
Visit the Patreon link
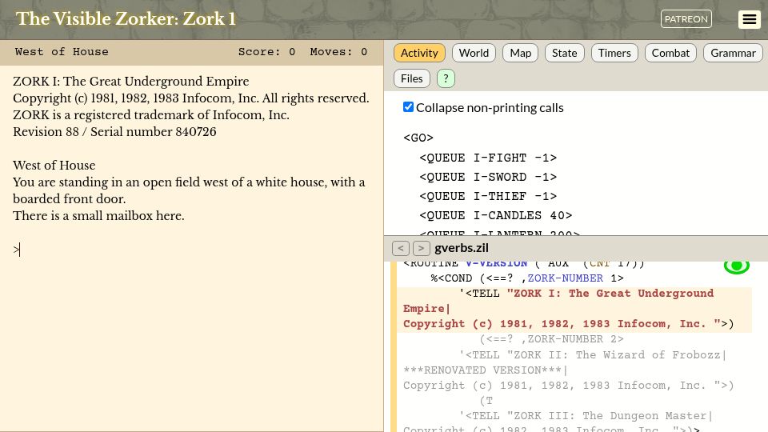686,19
